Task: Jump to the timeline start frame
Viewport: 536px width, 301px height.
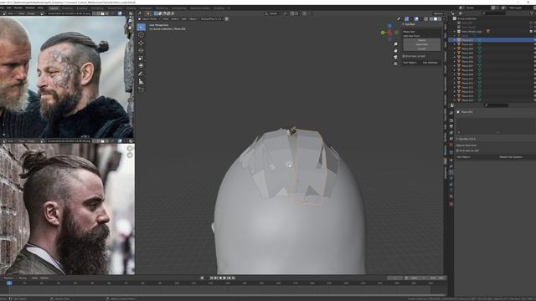Action: coord(212,278)
